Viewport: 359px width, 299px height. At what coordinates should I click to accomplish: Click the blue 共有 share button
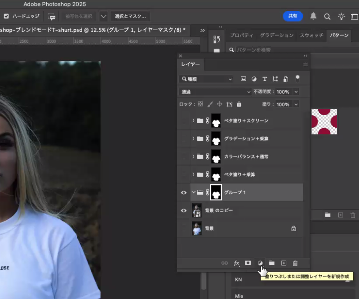pos(293,16)
